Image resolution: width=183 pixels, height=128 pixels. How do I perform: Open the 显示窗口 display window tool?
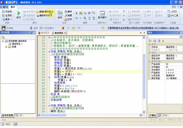tap(102, 14)
